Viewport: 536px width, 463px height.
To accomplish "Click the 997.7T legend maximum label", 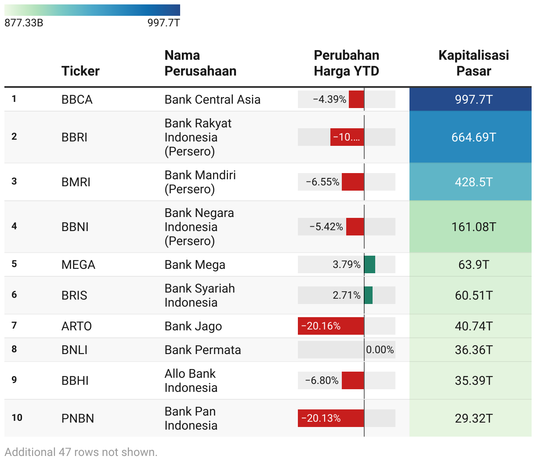I will (x=164, y=23).
